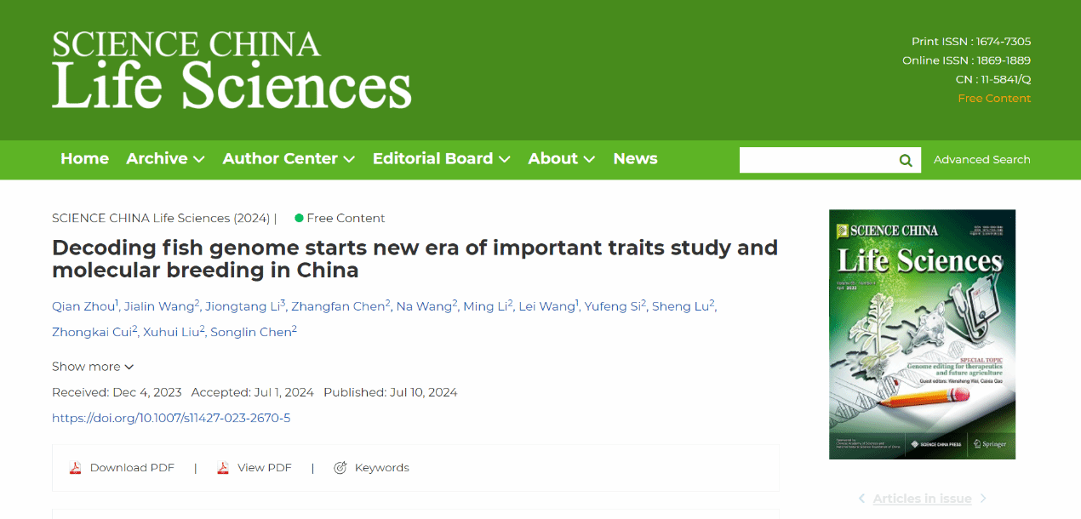This screenshot has width=1081, height=519.
Task: Expand Show more author details
Action: [x=93, y=367]
